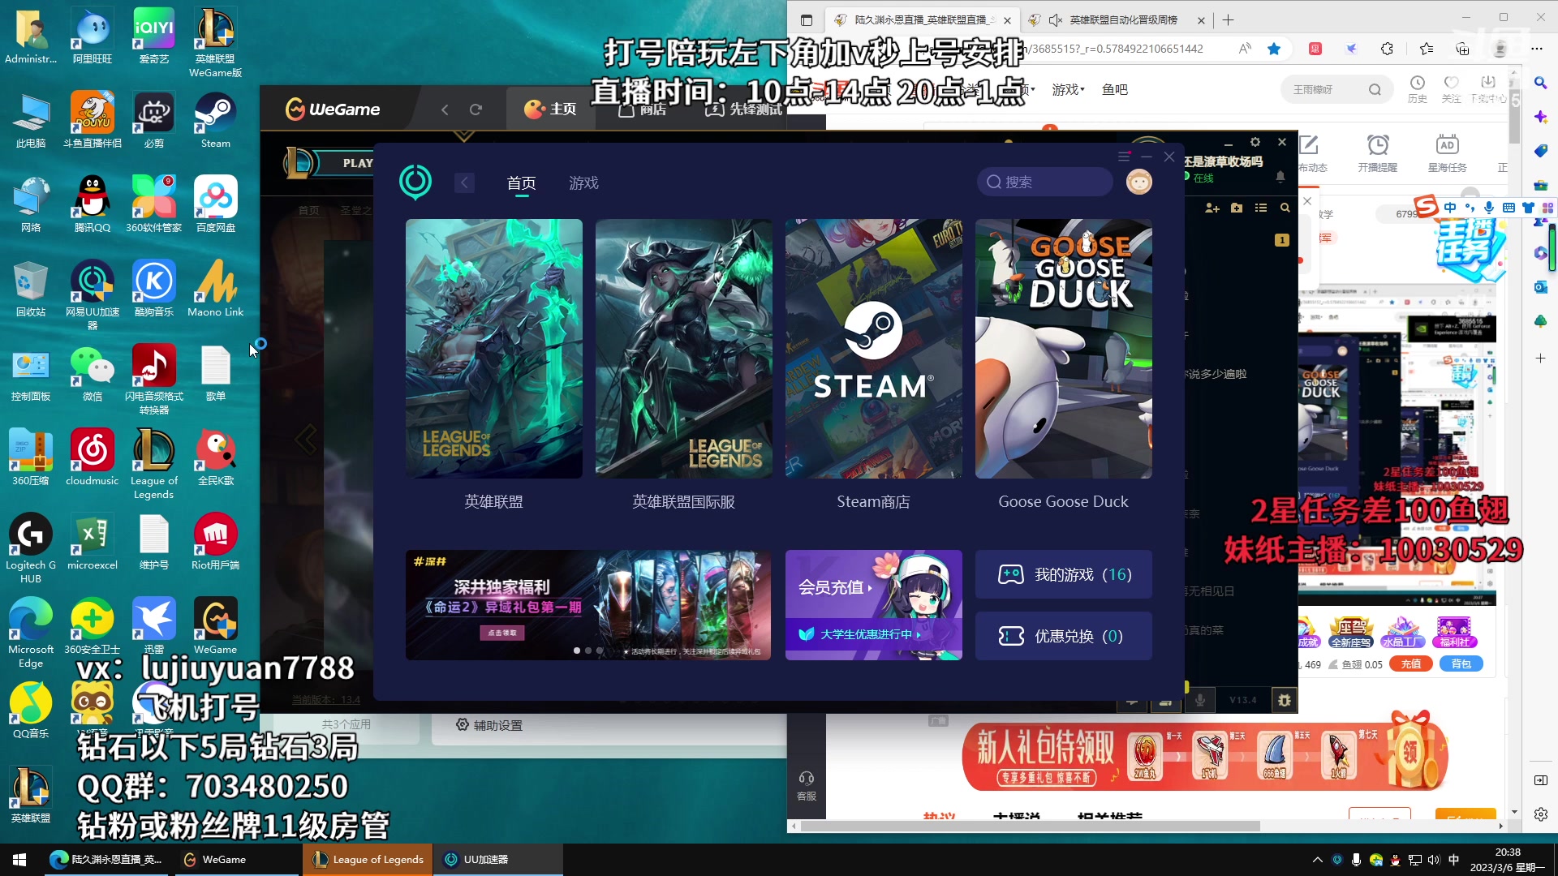
Task: Select the 首页 tab in UU accelerator
Action: tap(521, 183)
